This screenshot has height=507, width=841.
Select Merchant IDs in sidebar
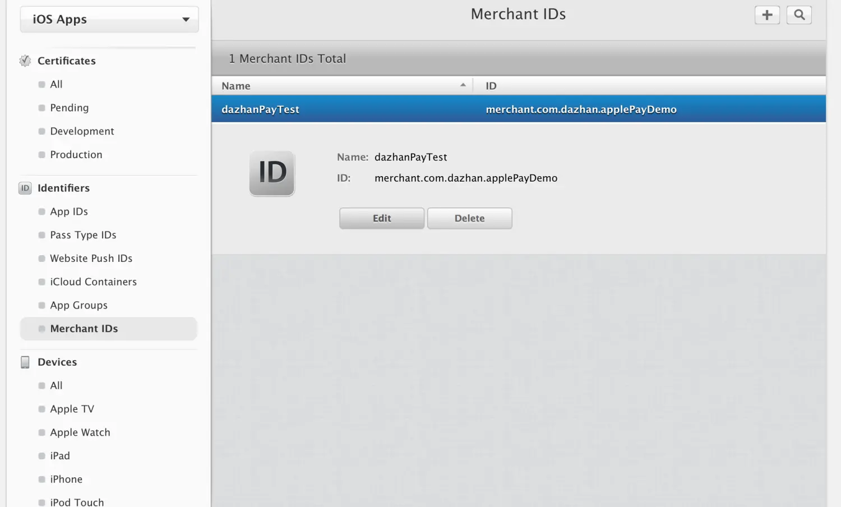tap(109, 329)
